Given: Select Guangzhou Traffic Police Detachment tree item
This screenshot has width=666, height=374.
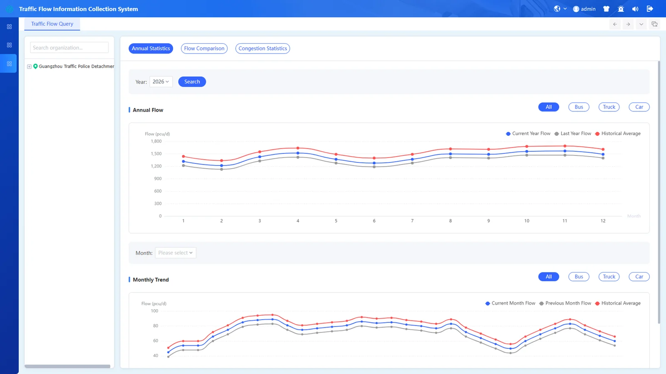Looking at the screenshot, I should (x=76, y=66).
